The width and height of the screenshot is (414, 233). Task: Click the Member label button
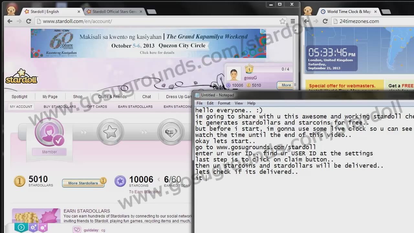pos(49,152)
